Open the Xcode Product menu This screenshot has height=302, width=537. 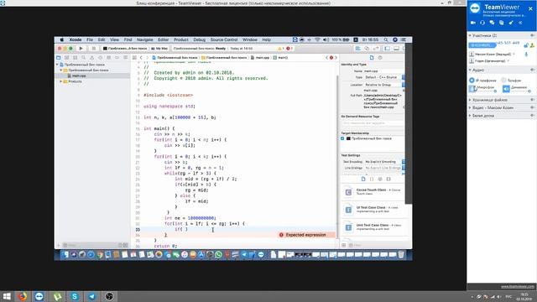point(181,39)
